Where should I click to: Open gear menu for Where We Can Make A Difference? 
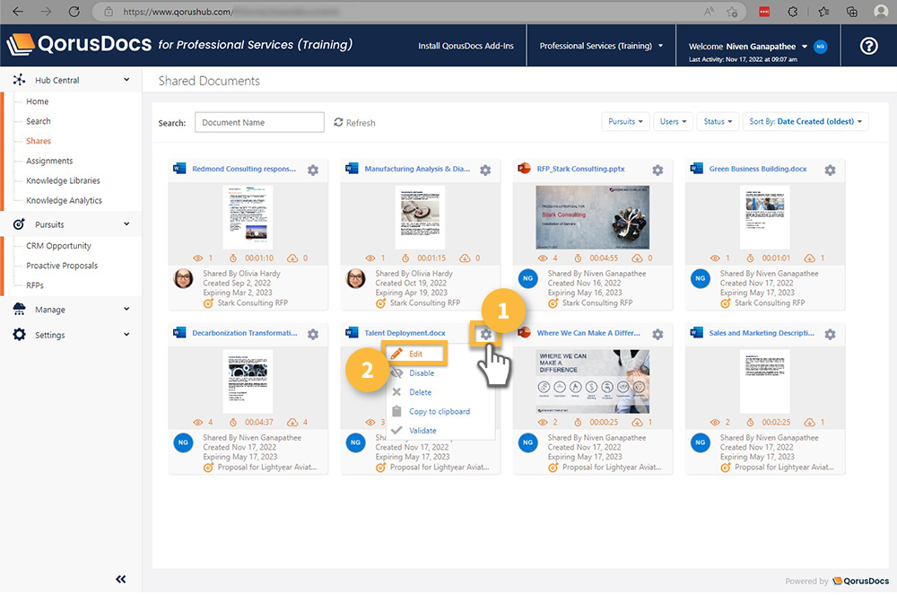point(658,334)
